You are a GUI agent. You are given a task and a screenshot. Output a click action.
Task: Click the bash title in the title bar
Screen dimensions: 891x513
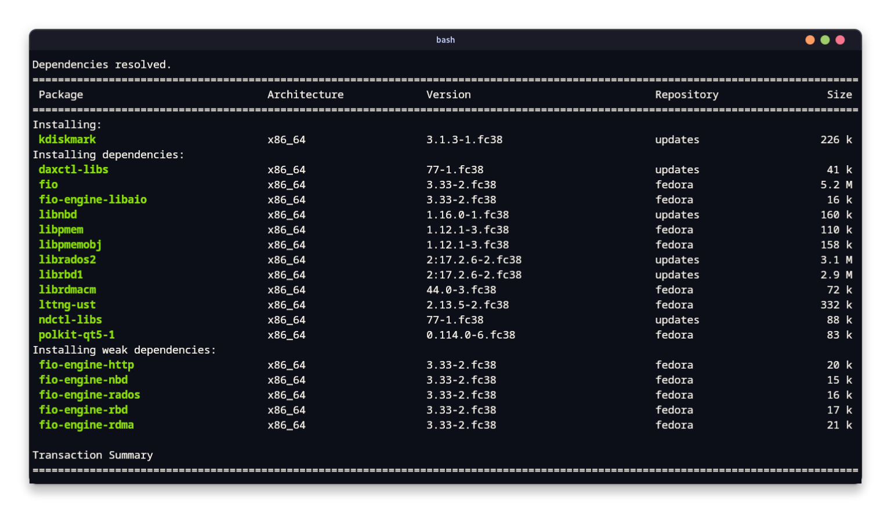445,39
